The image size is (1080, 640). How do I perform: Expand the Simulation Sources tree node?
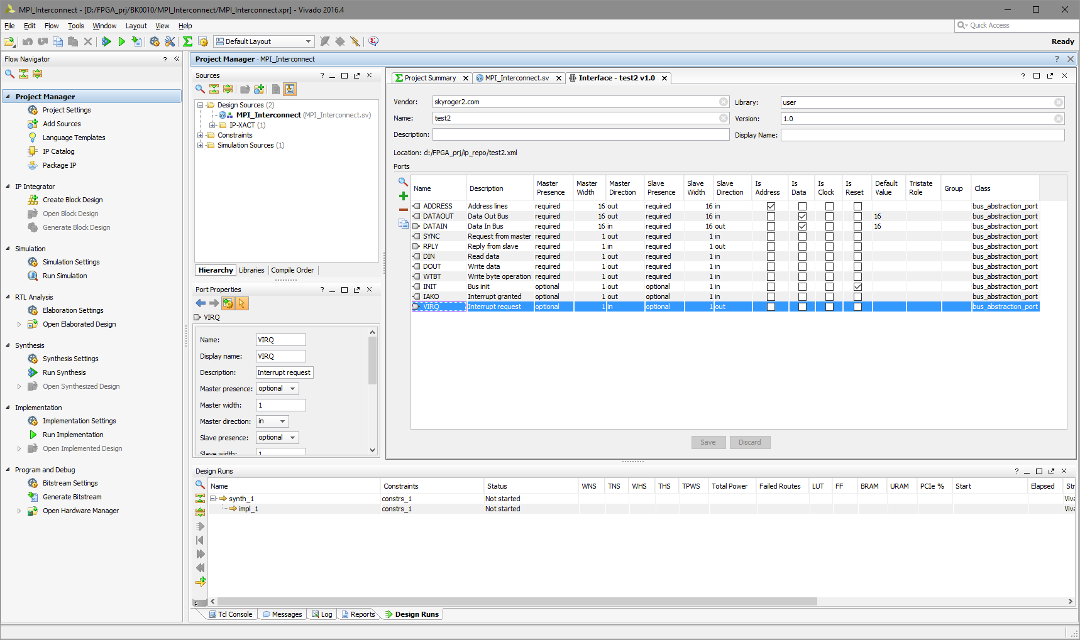click(x=200, y=145)
